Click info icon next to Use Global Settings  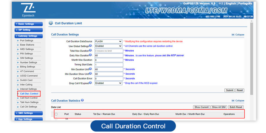click(90, 46)
